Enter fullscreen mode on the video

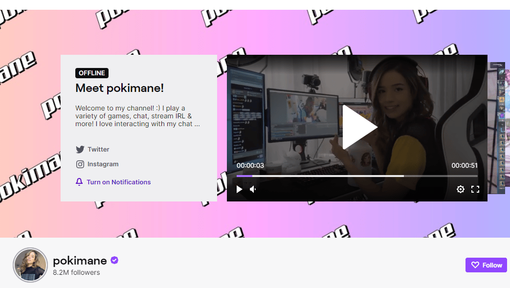click(475, 189)
